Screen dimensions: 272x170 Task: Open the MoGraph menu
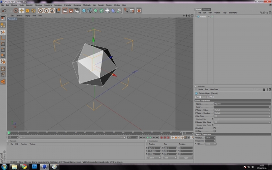point(87,5)
